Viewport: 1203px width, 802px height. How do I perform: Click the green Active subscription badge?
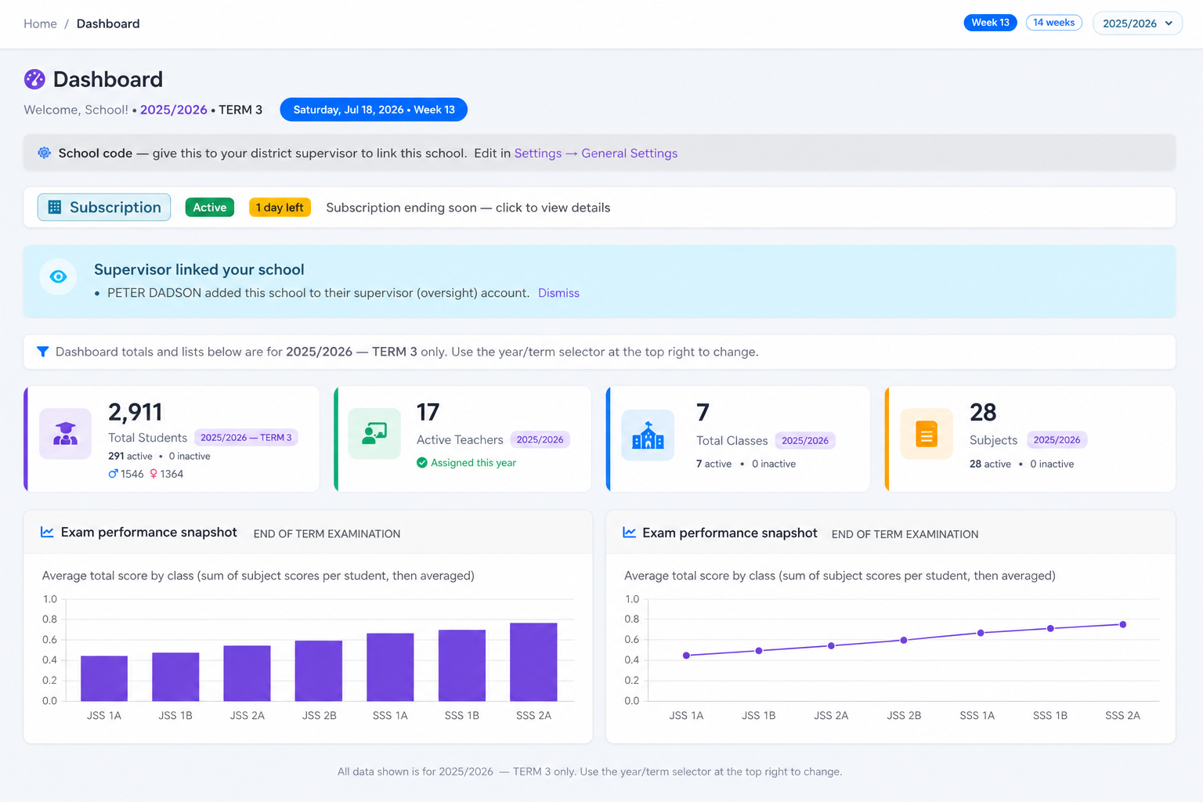(210, 208)
